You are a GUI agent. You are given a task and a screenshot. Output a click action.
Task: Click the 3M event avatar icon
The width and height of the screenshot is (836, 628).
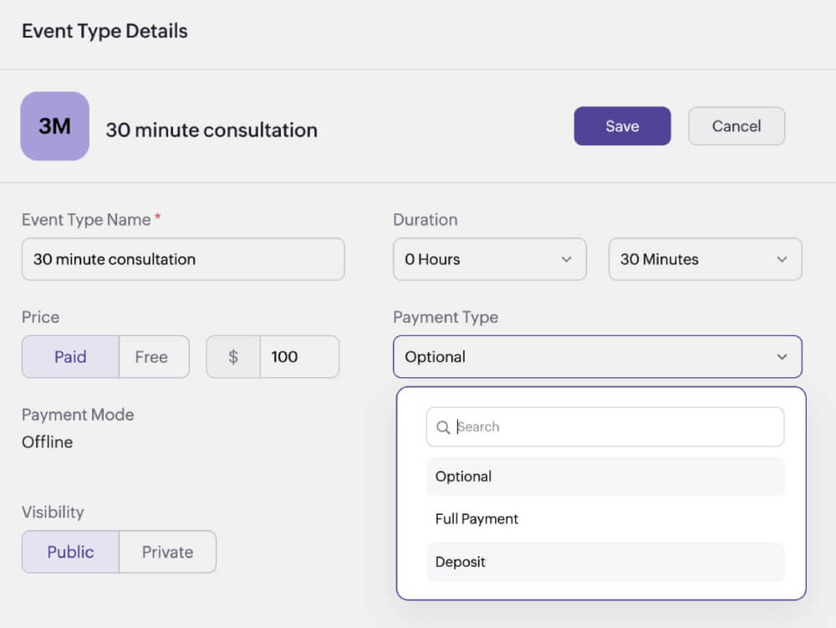click(x=54, y=126)
